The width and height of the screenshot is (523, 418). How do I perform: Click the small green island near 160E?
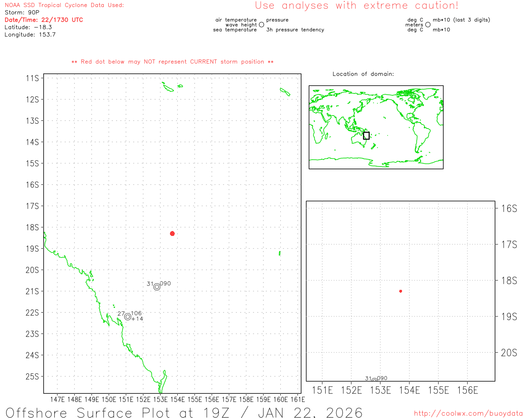pos(280,253)
